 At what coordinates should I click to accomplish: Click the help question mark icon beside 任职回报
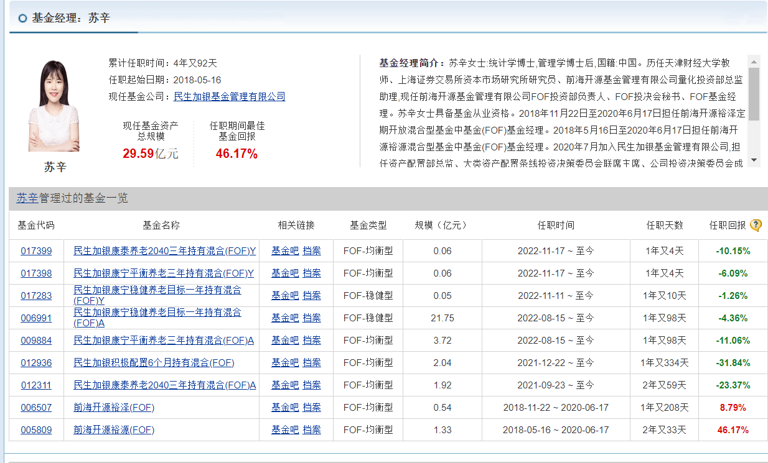[x=756, y=226]
